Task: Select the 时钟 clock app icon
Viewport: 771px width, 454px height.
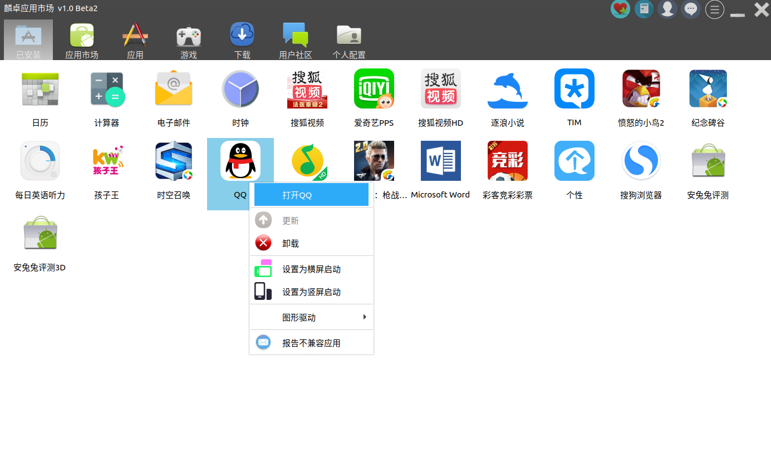Action: pos(240,89)
